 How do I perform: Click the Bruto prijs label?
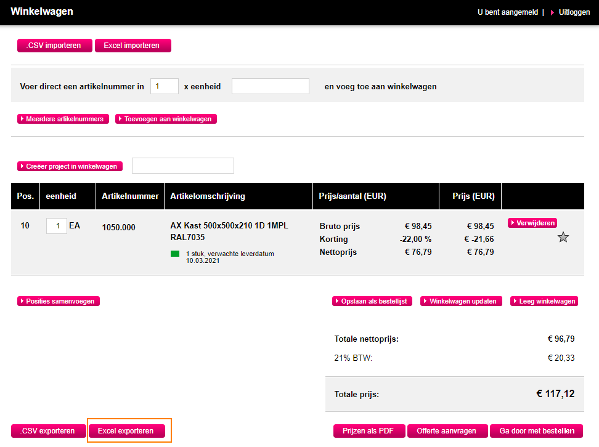pyautogui.click(x=340, y=227)
